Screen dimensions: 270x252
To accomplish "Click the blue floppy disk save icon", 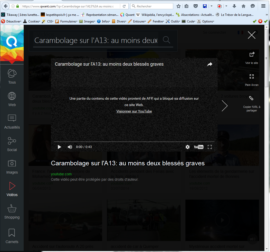I will click(205, 6).
